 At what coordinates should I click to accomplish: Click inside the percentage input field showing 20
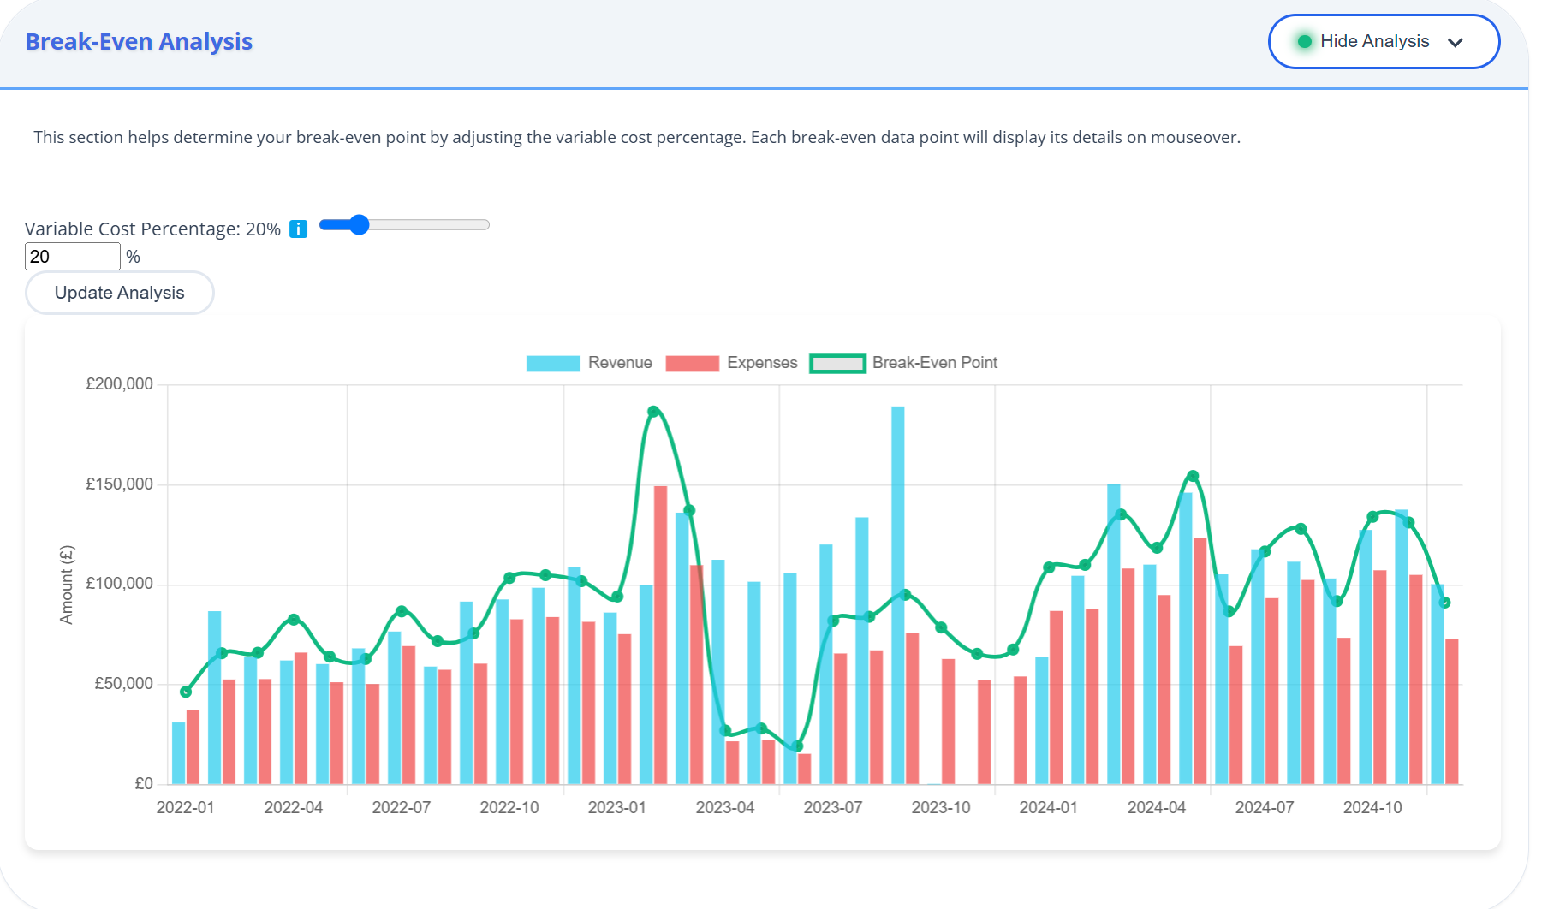(73, 256)
